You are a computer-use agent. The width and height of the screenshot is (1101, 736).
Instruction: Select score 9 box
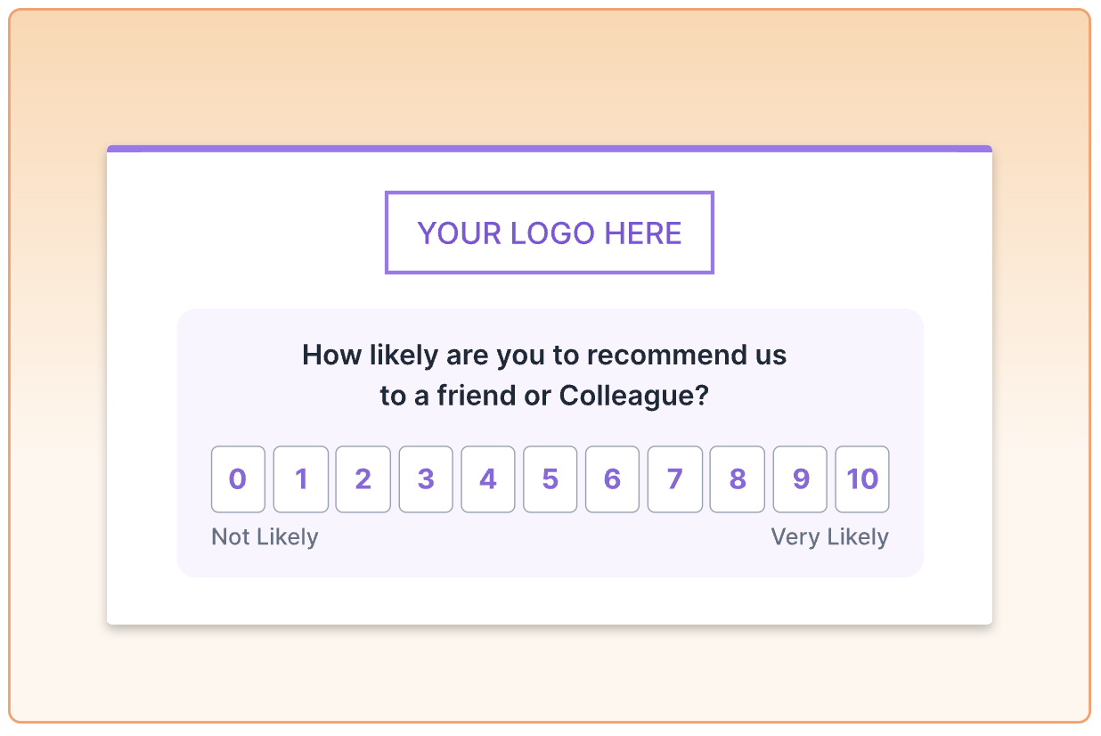[800, 479]
